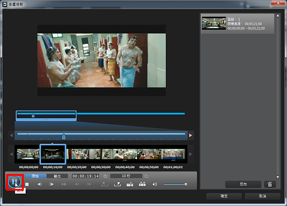Screen dimensions: 287x206
Task: Click the timecode field 00:00:19:14
Action: [85, 176]
